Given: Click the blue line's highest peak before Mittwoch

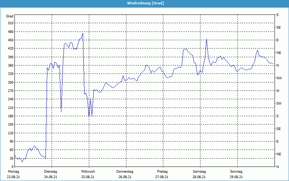Looking at the screenshot, I should [83, 33].
